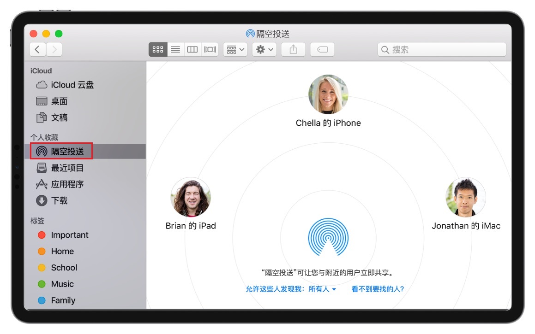The height and width of the screenshot is (334, 535).
Task: Open the group-by arrangement dropdown
Action: (x=235, y=50)
